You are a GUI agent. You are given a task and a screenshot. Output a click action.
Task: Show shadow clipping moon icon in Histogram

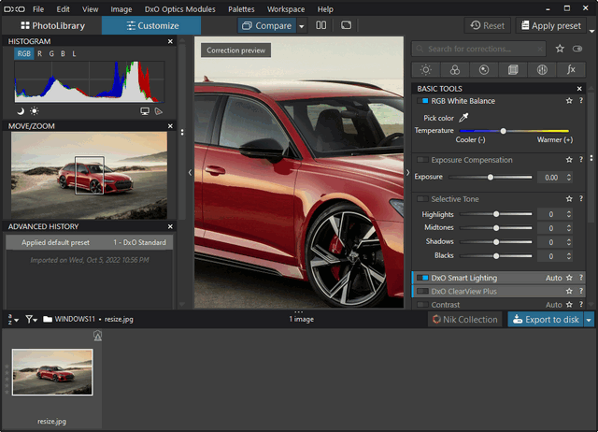tap(21, 111)
